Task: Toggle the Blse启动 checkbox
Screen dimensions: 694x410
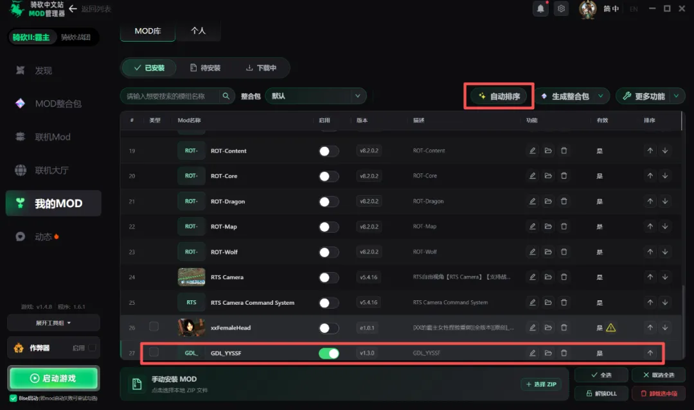Action: coord(13,398)
